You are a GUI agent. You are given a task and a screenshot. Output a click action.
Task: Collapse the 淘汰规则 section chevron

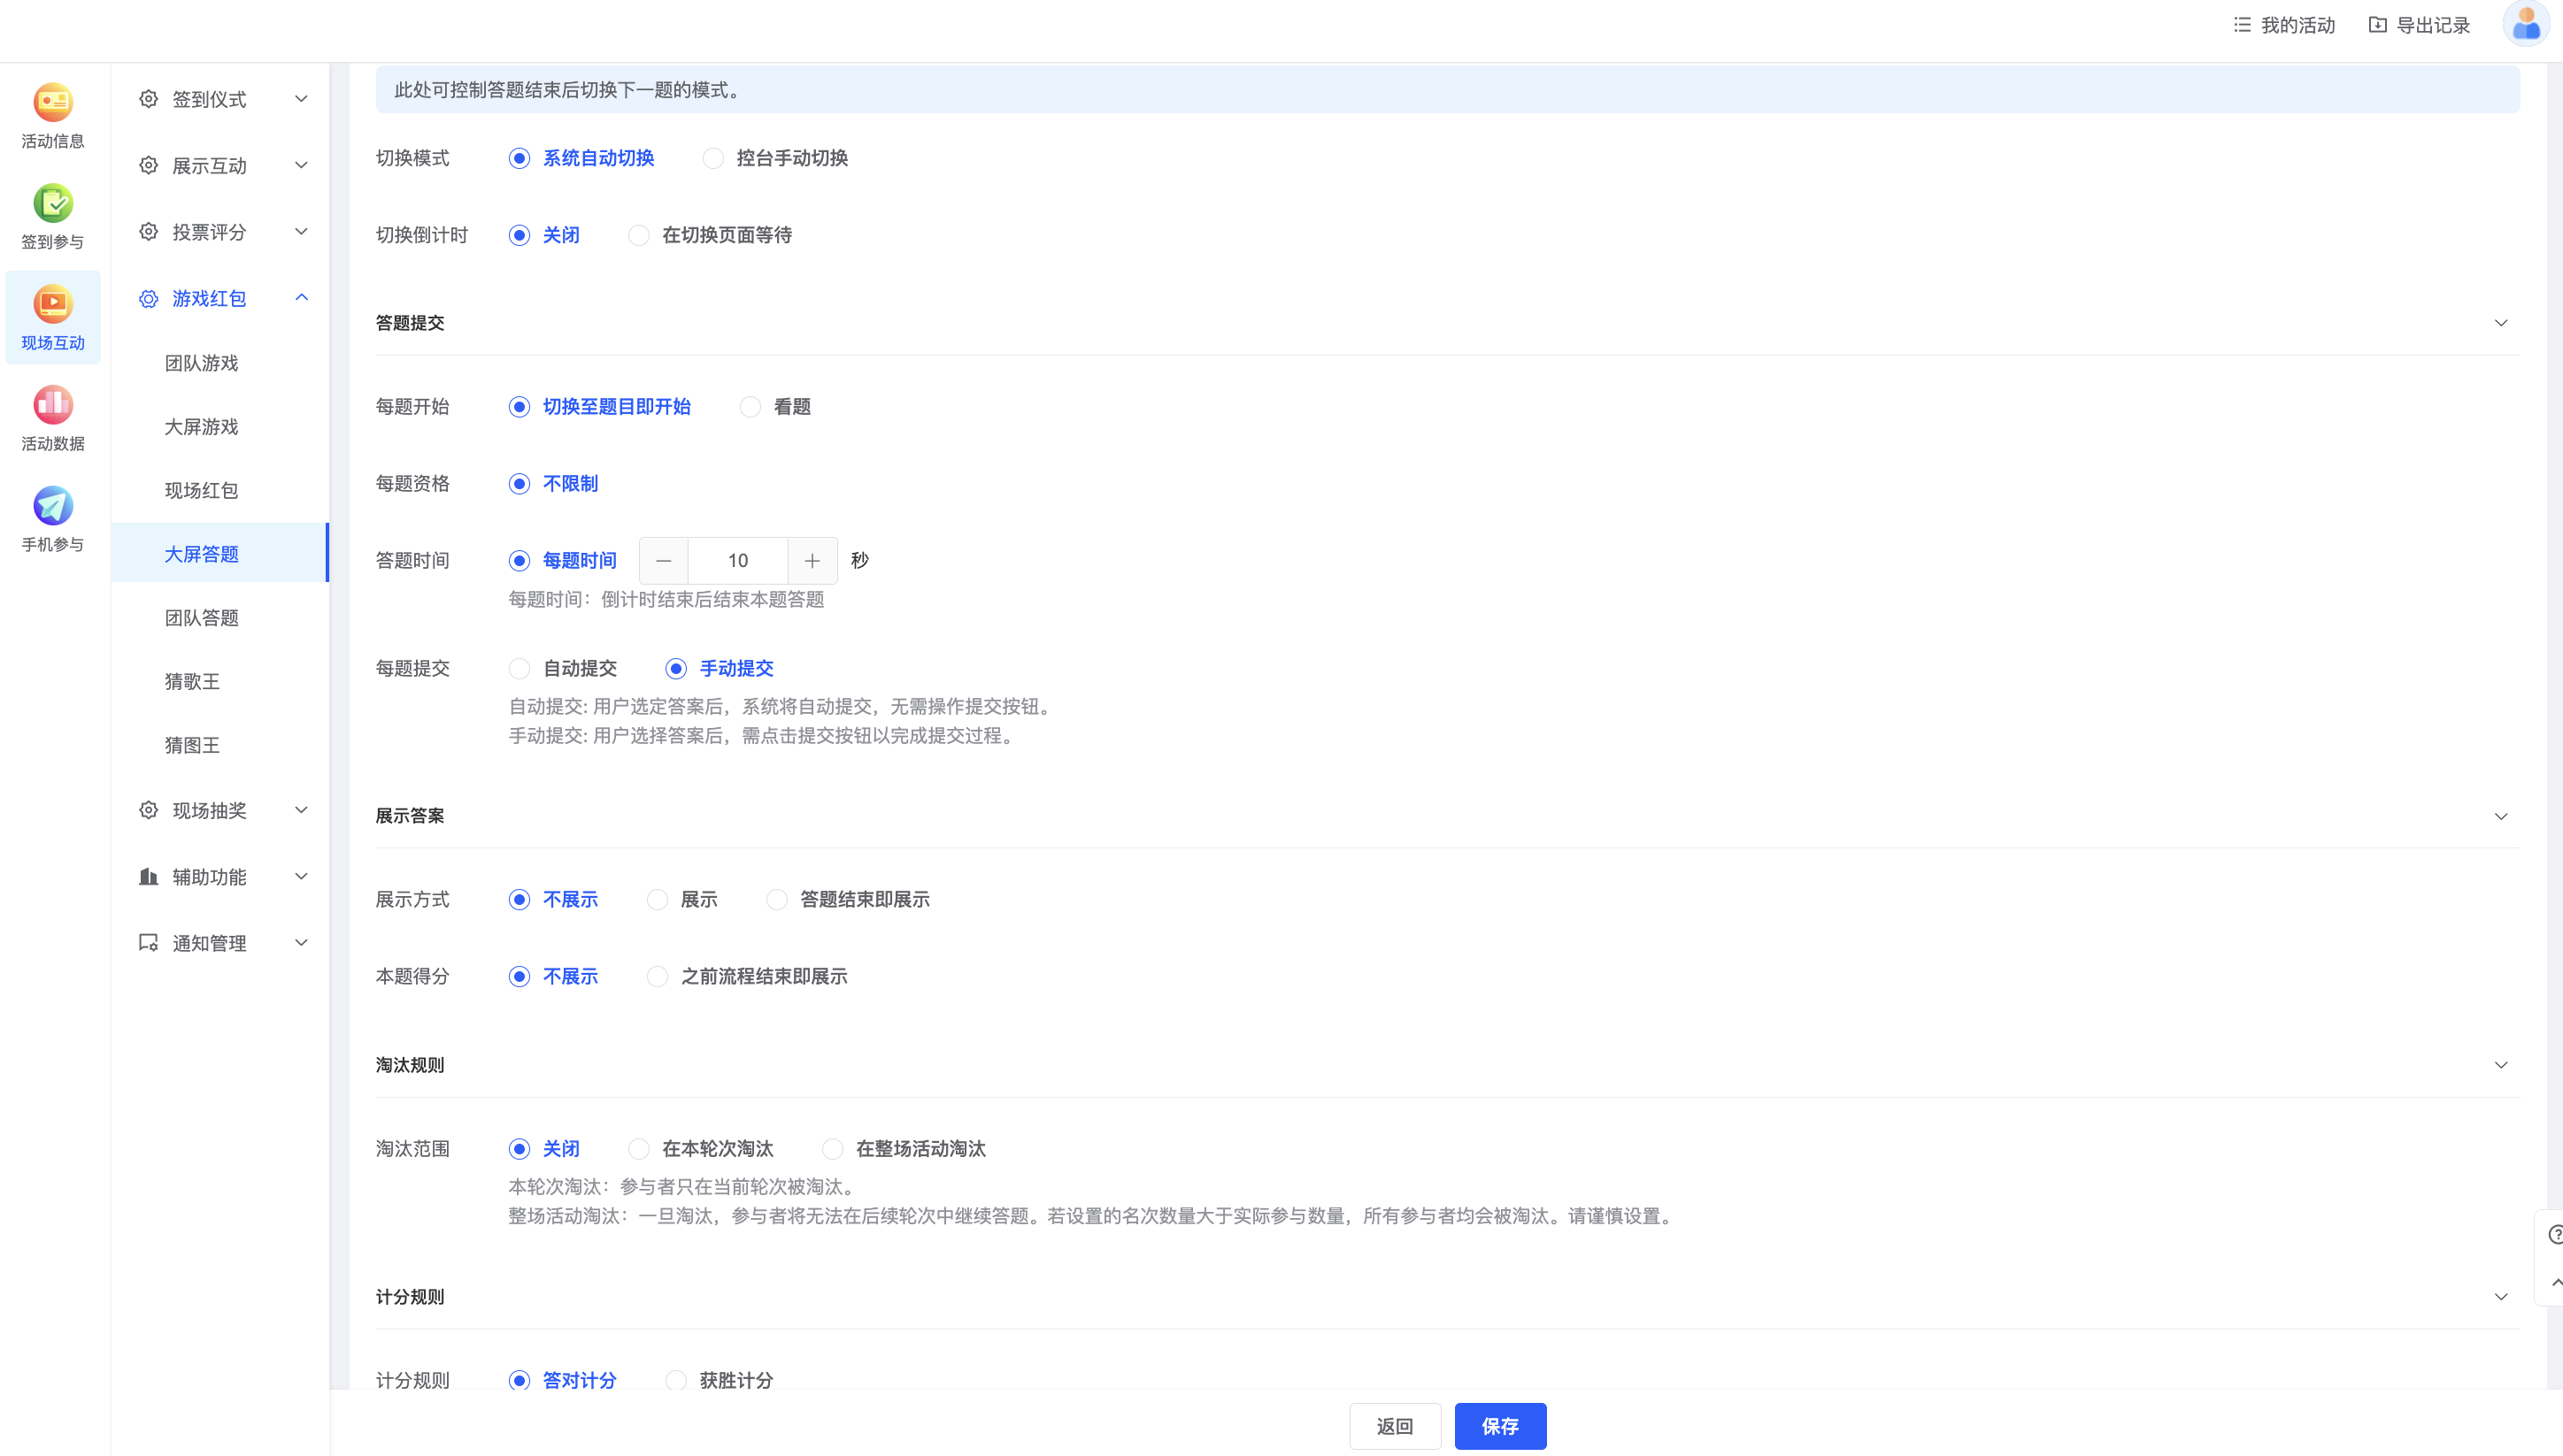(x=2501, y=1065)
